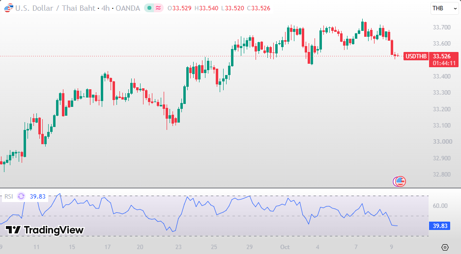
Task: Click the U.S. Dollar / Thai Baht title
Action: pyautogui.click(x=55, y=8)
